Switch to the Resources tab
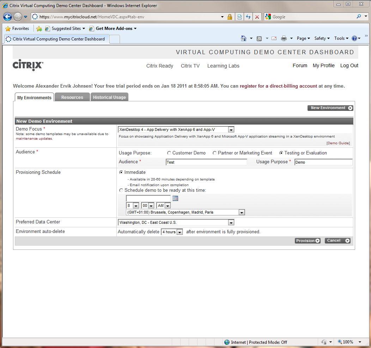 (72, 97)
